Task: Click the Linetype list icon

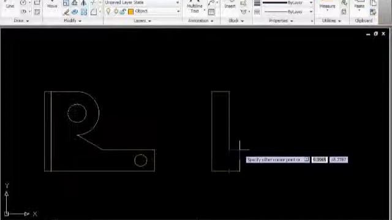Action: pyautogui.click(x=257, y=12)
